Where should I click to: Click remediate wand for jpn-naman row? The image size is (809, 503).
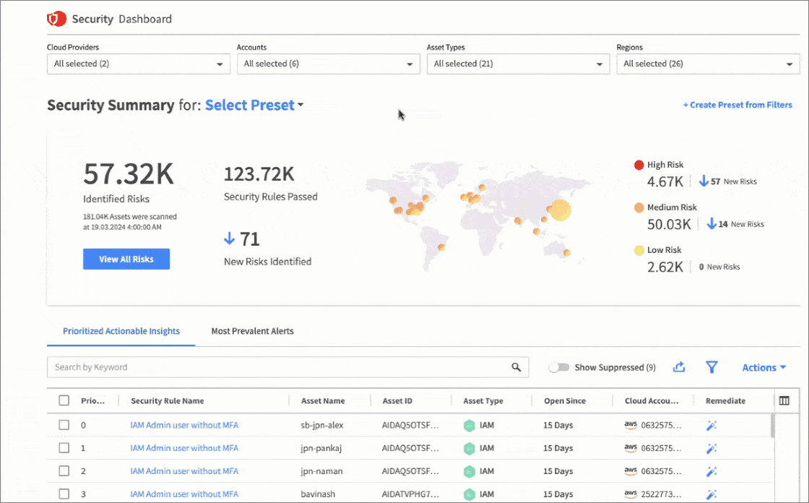coord(711,471)
